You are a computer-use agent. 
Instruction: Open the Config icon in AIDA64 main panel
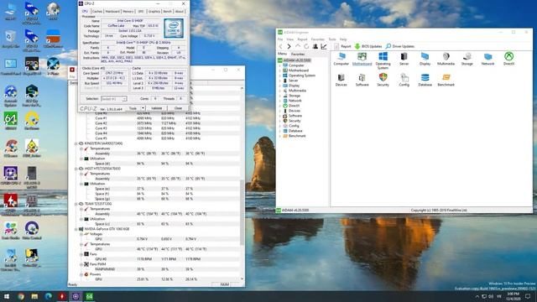[404, 80]
